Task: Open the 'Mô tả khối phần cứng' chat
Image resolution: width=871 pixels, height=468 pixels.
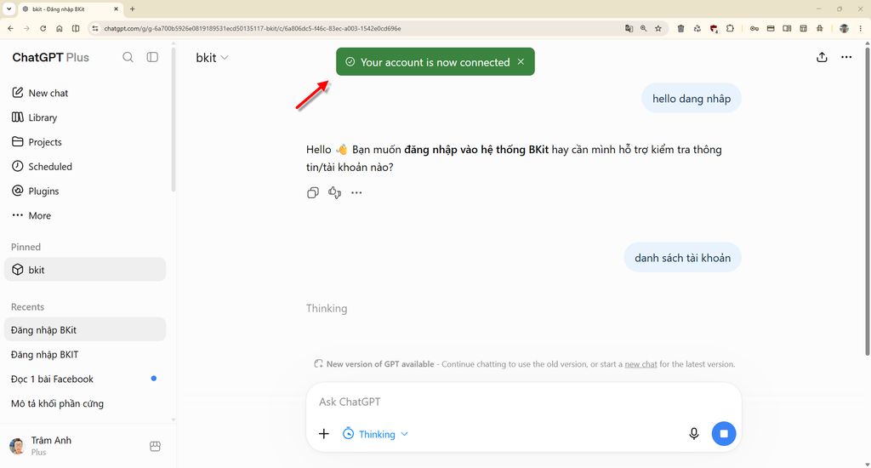Action: tap(85, 403)
